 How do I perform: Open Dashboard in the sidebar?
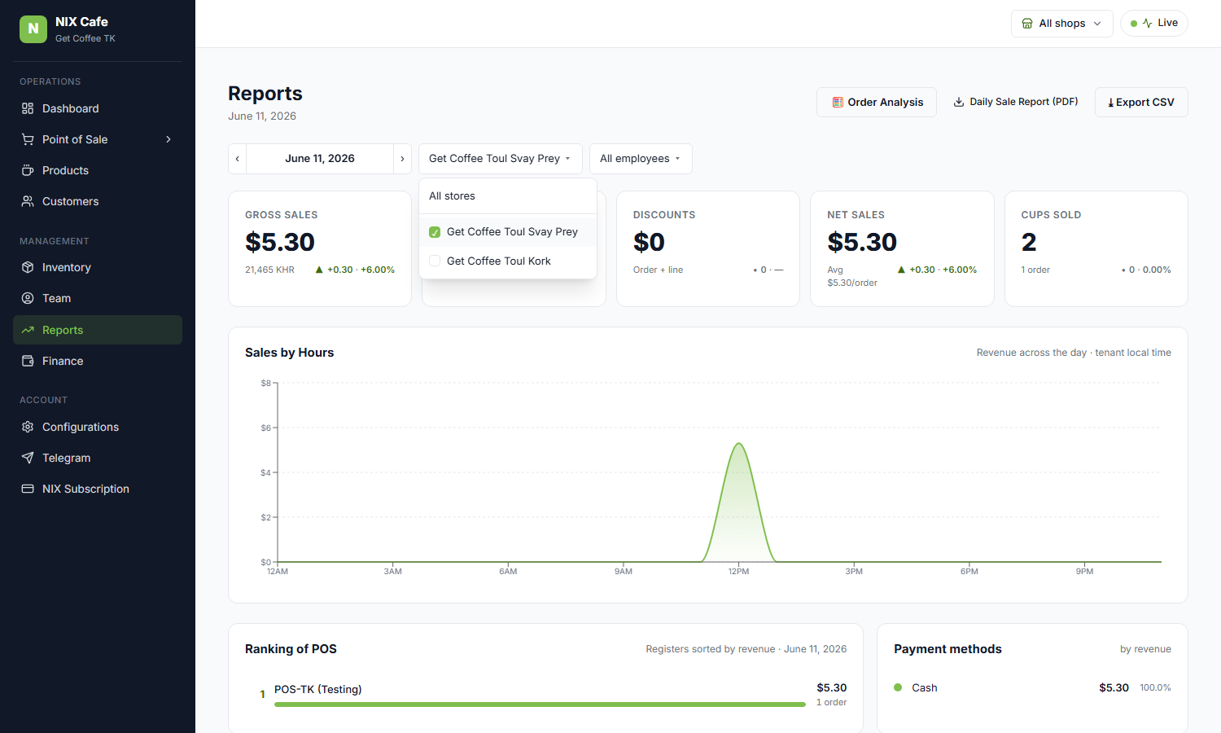click(98, 108)
